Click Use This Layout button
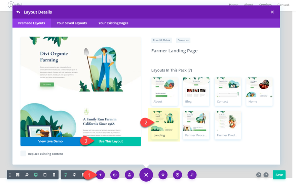This screenshot has width=296, height=185. (111, 141)
